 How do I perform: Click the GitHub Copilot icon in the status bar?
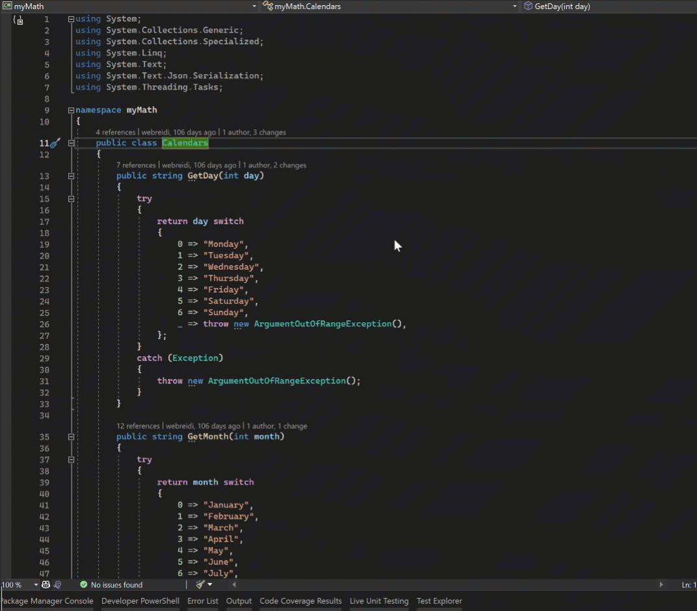(45, 584)
